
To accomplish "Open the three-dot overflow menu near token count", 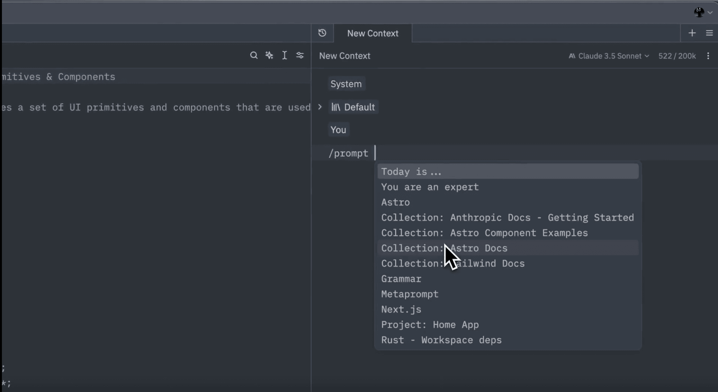I will click(x=708, y=56).
